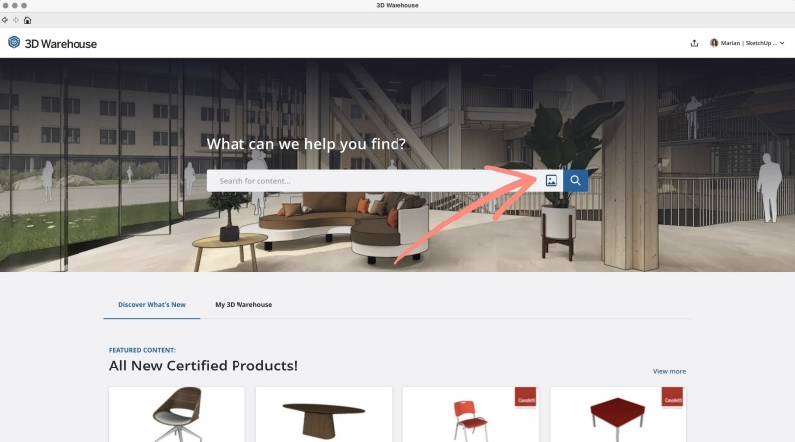The height and width of the screenshot is (442, 795).
Task: Click the upload icon in header
Action: 694,43
